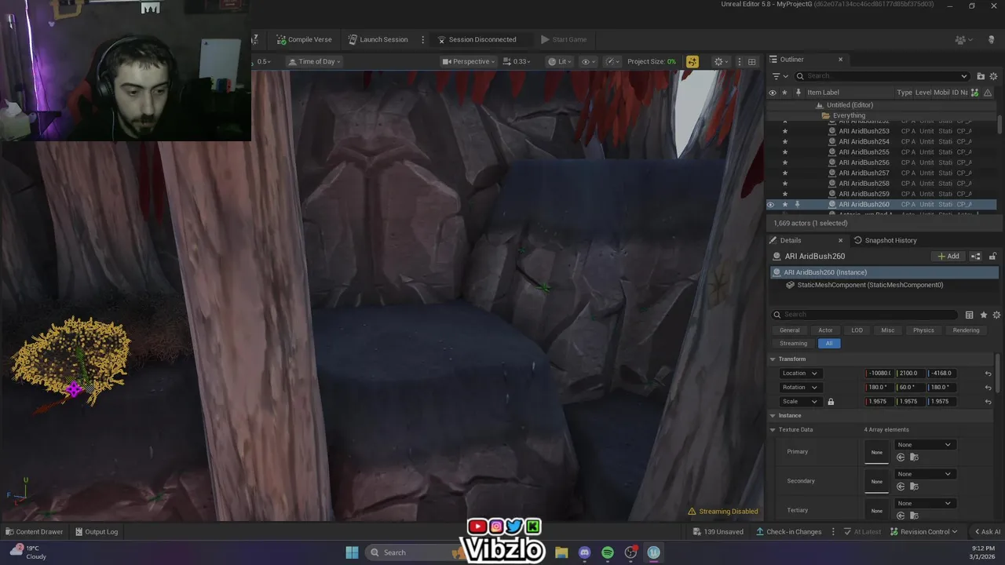This screenshot has width=1005, height=565.
Task: Toggle the star on ARI AridBush258 row
Action: click(784, 184)
